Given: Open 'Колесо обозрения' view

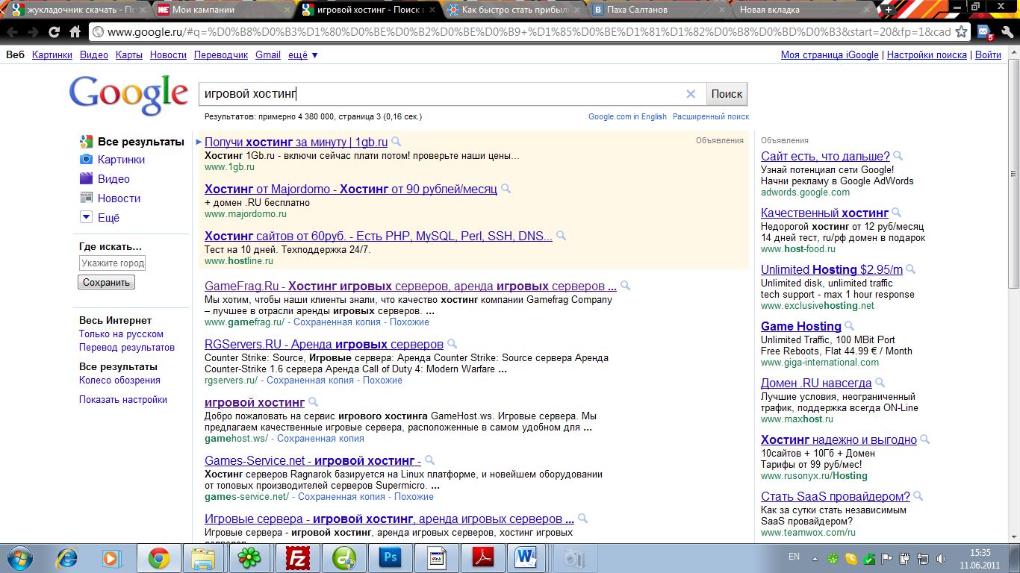Looking at the screenshot, I should [119, 381].
